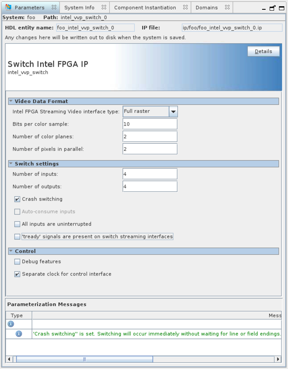The height and width of the screenshot is (369, 288).
Task: Click the info icon beside Crash switching message
Action: (19, 334)
